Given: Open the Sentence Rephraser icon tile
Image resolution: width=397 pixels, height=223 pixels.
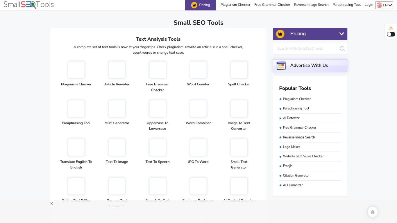Looking at the screenshot, I should tap(198, 186).
